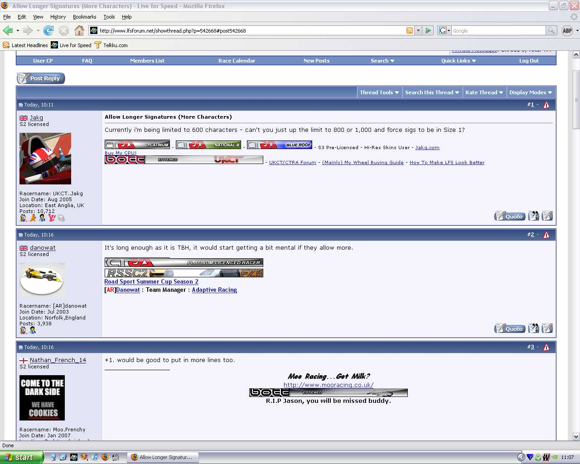Click the Firefox taskbar button Allow Longer Signatur…
The height and width of the screenshot is (464, 580).
click(x=164, y=457)
